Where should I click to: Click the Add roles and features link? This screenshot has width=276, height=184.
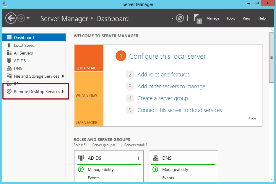click(163, 75)
